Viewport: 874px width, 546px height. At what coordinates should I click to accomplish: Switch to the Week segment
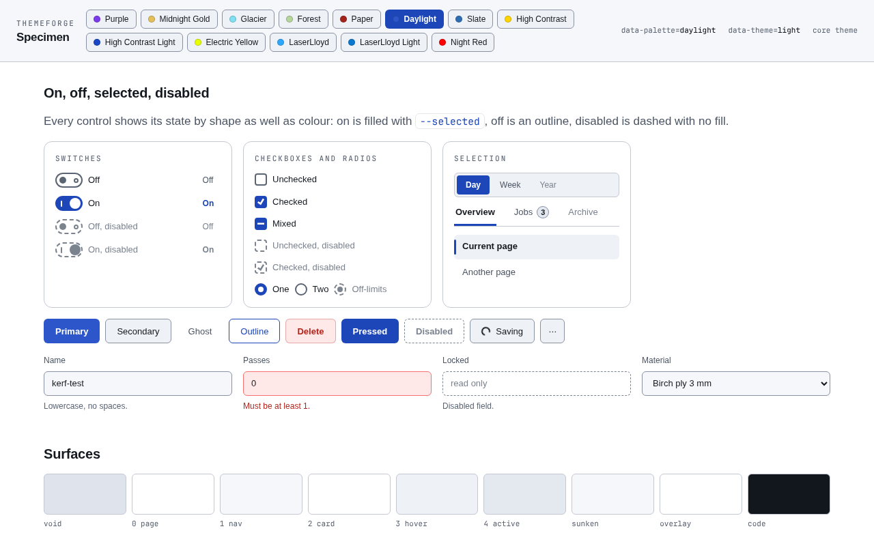pyautogui.click(x=510, y=185)
